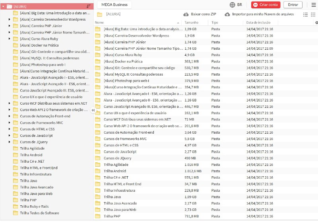This screenshot has width=318, height=222.
Task: Click the [ALURA] breadcrumb text
Action: pyautogui.click(x=113, y=14)
